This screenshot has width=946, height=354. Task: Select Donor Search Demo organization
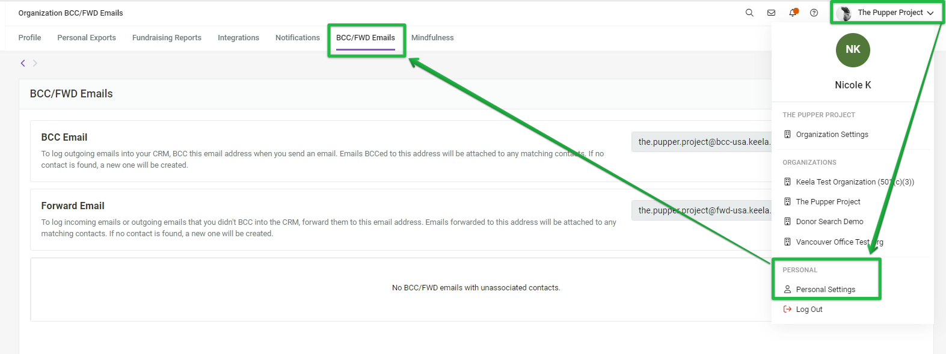pyautogui.click(x=823, y=221)
